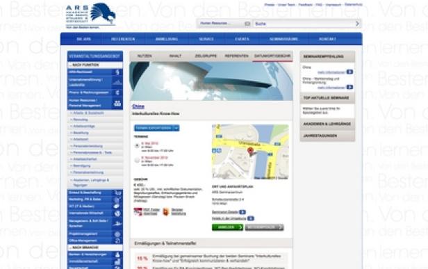The image size is (428, 269).
Task: Open the Feedback header link
Action: click(305, 5)
